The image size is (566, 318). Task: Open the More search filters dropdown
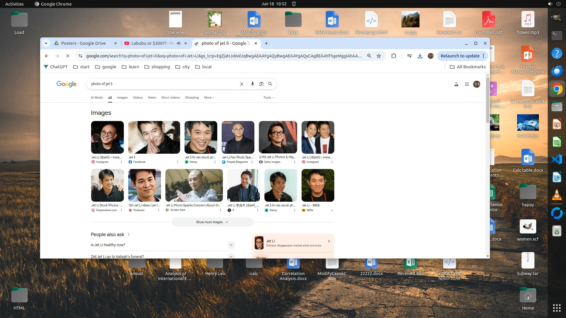tap(209, 97)
